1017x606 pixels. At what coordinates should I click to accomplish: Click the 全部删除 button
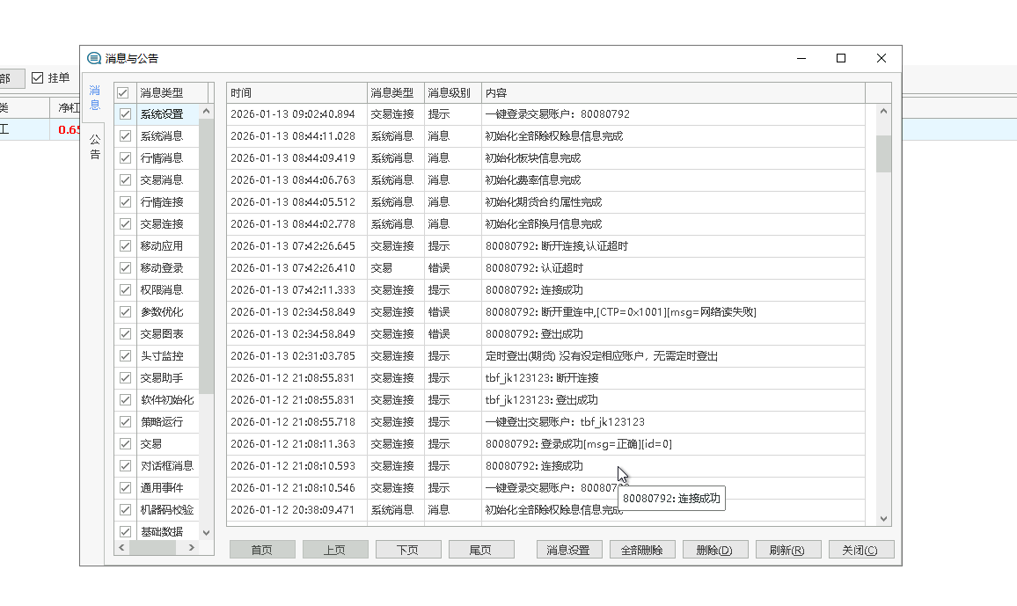[642, 550]
